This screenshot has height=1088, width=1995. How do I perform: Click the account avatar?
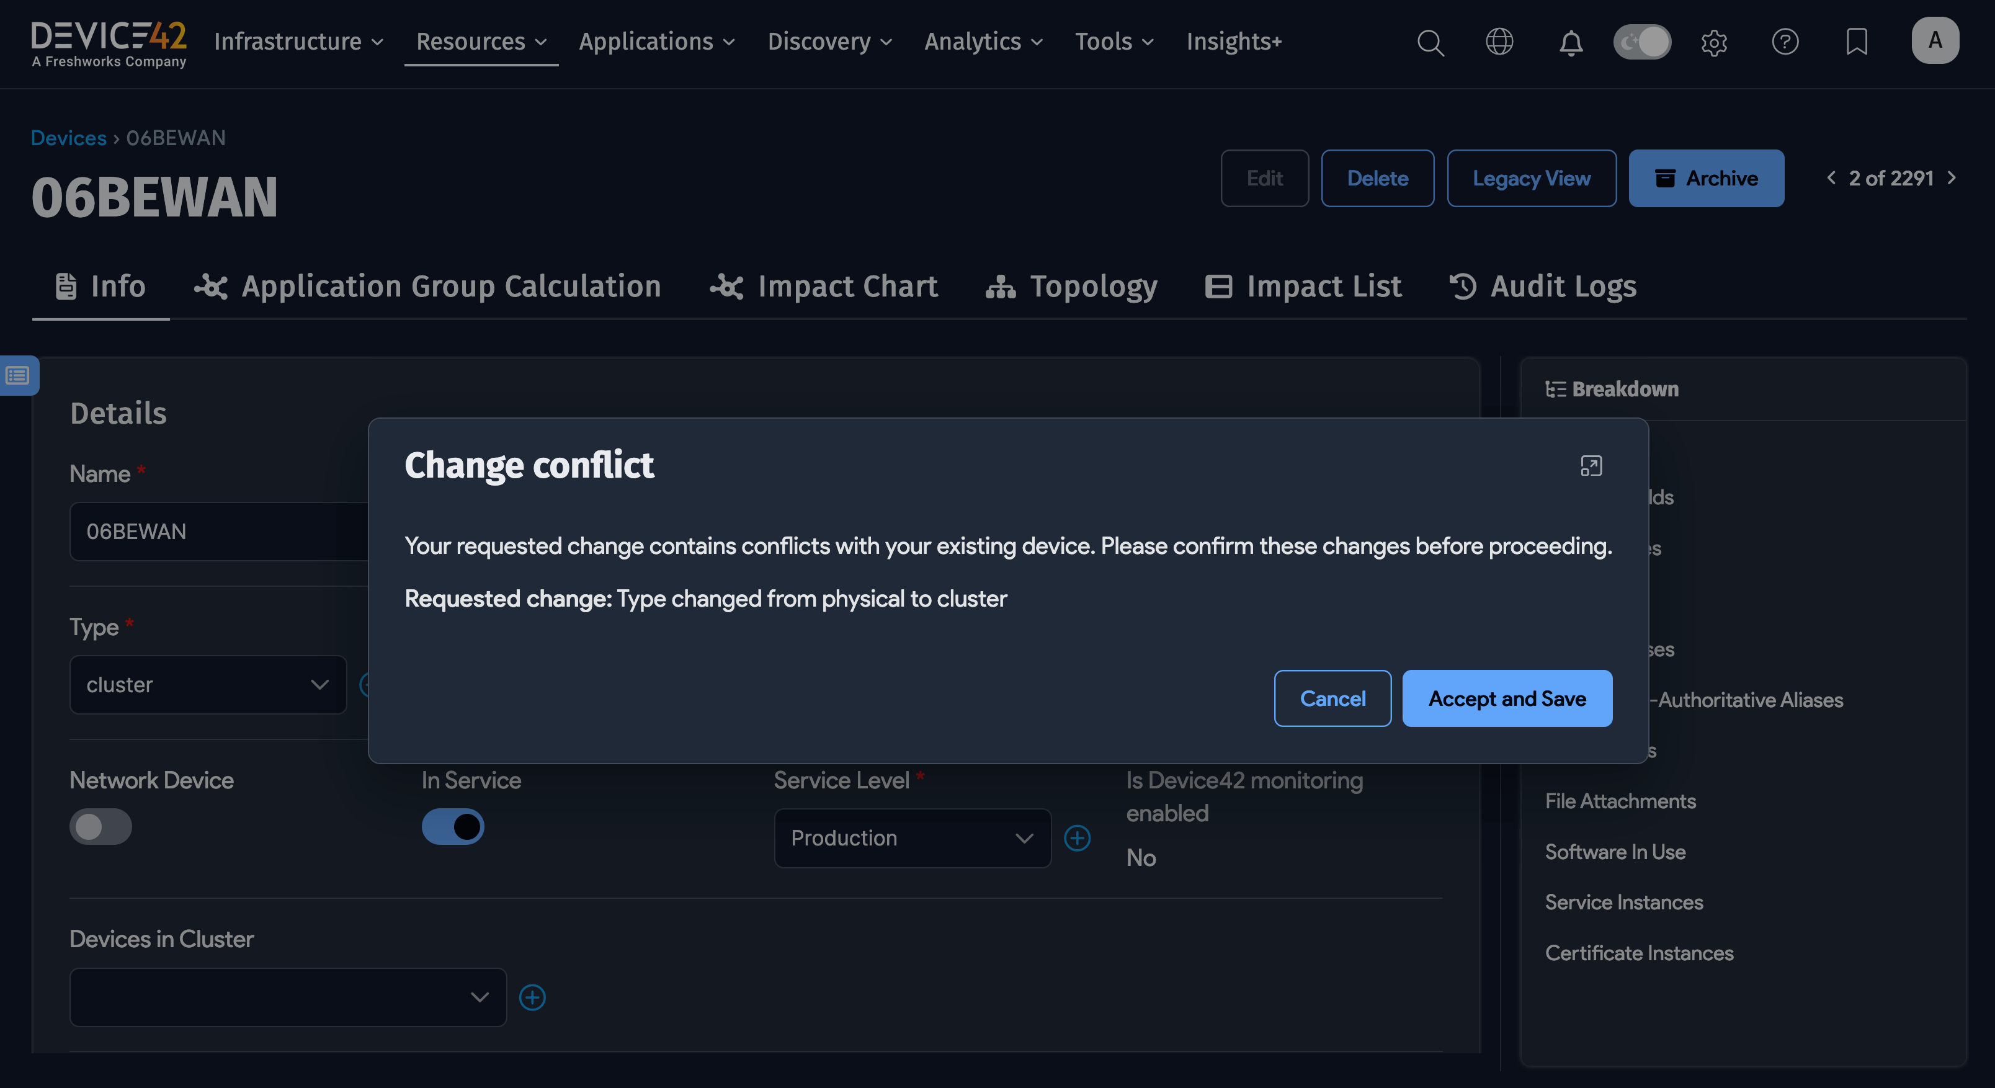click(1935, 40)
